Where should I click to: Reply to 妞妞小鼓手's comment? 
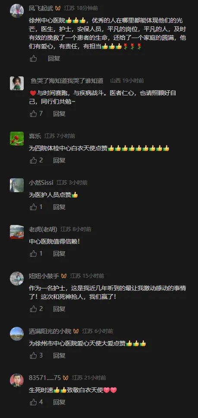[x=60, y=309]
